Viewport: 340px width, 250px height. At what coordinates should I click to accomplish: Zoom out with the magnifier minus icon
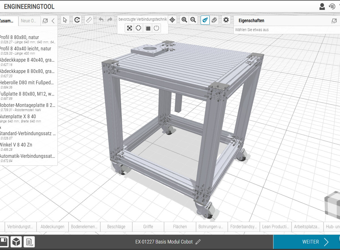193,20
